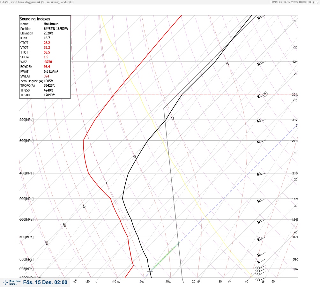Select the TROPO(A) value 36425ft
Image resolution: width=320 pixels, height=287 pixels.
click(49, 85)
